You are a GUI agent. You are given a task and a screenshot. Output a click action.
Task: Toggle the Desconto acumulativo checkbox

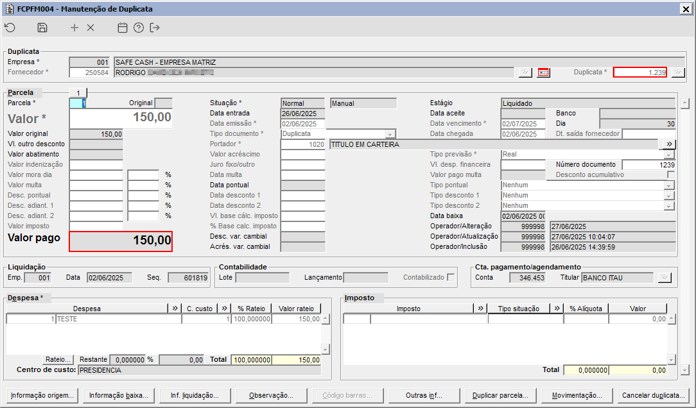click(x=671, y=174)
